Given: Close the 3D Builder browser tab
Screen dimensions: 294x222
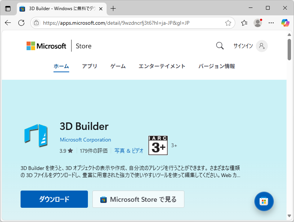Looking at the screenshot, I should 101,9.
